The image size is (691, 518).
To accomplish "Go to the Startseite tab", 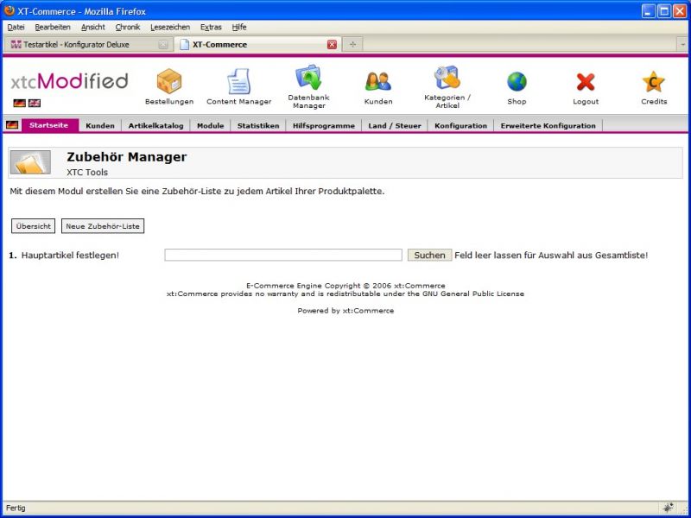I will click(50, 125).
